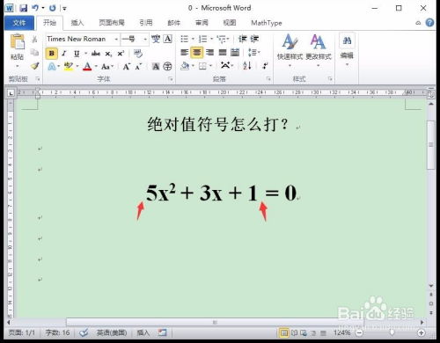Save the document from quick access toolbar
Screen dimensions: 440x343
click(x=24, y=8)
